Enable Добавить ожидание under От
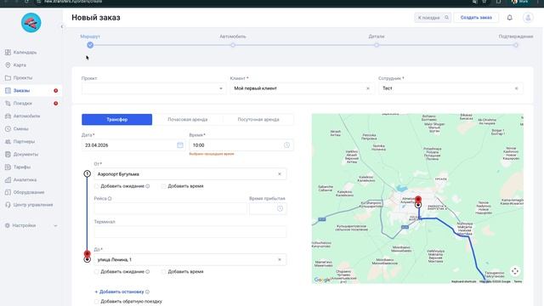The image size is (544, 306). click(x=96, y=186)
